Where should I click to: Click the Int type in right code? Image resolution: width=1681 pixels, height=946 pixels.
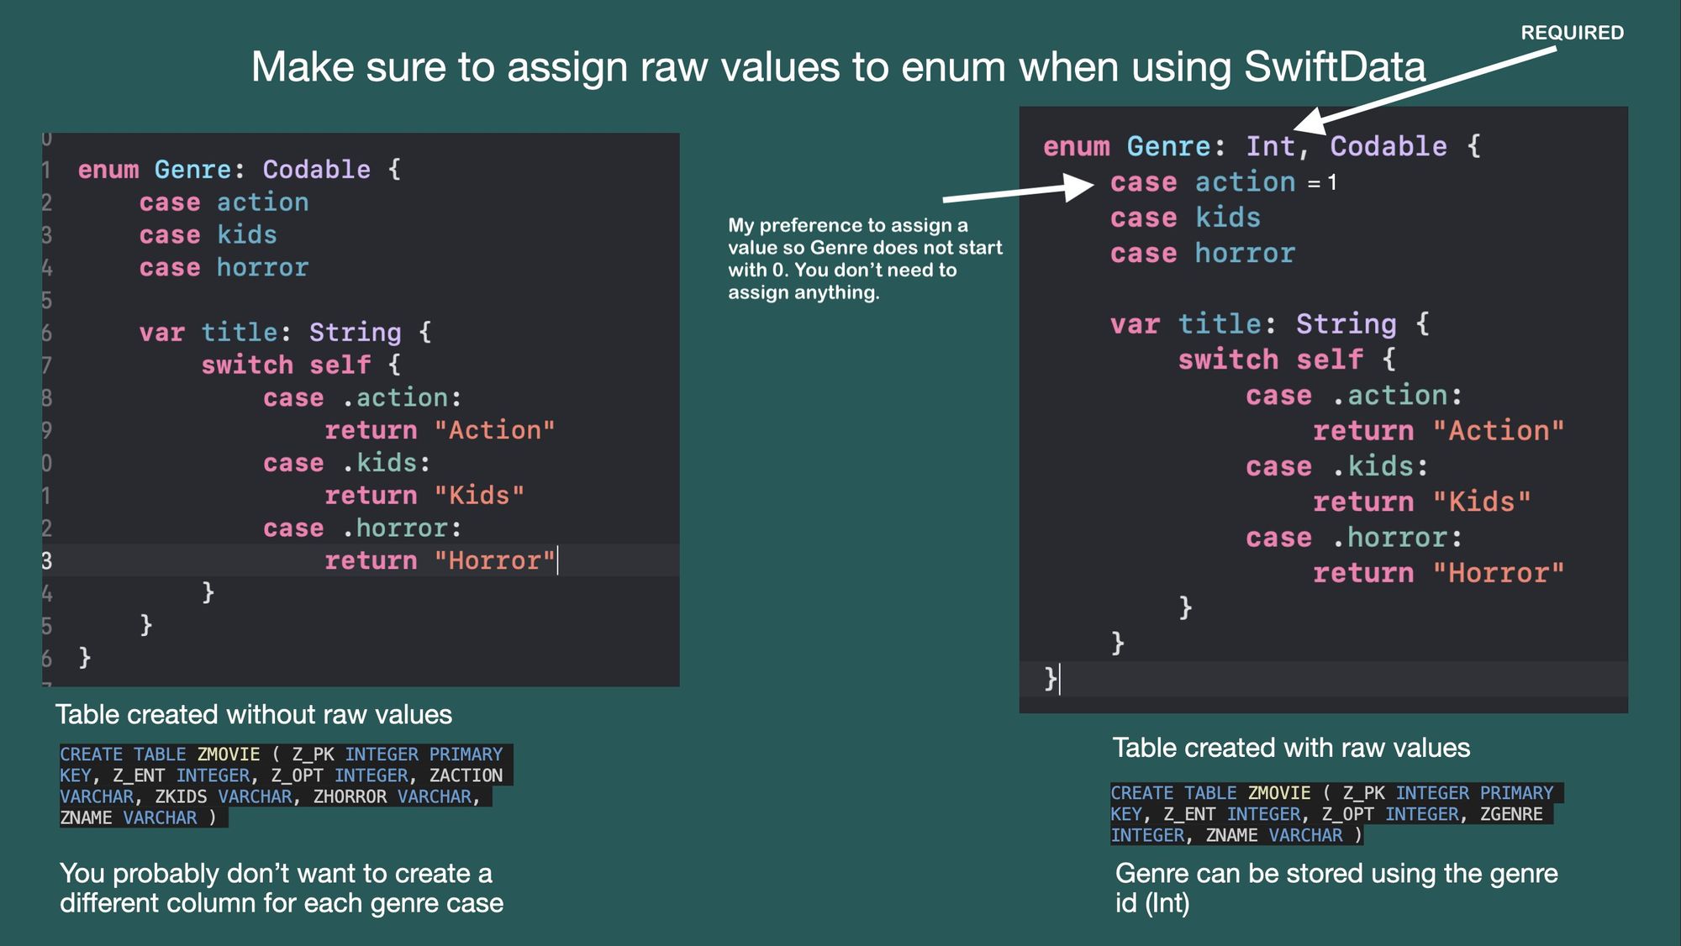tap(1270, 146)
